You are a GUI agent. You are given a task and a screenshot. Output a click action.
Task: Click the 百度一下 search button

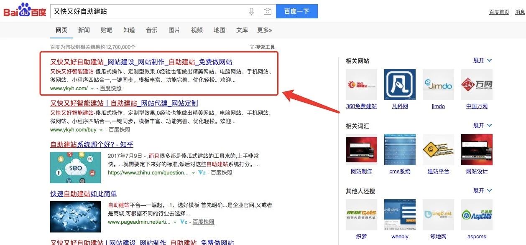[x=297, y=11]
